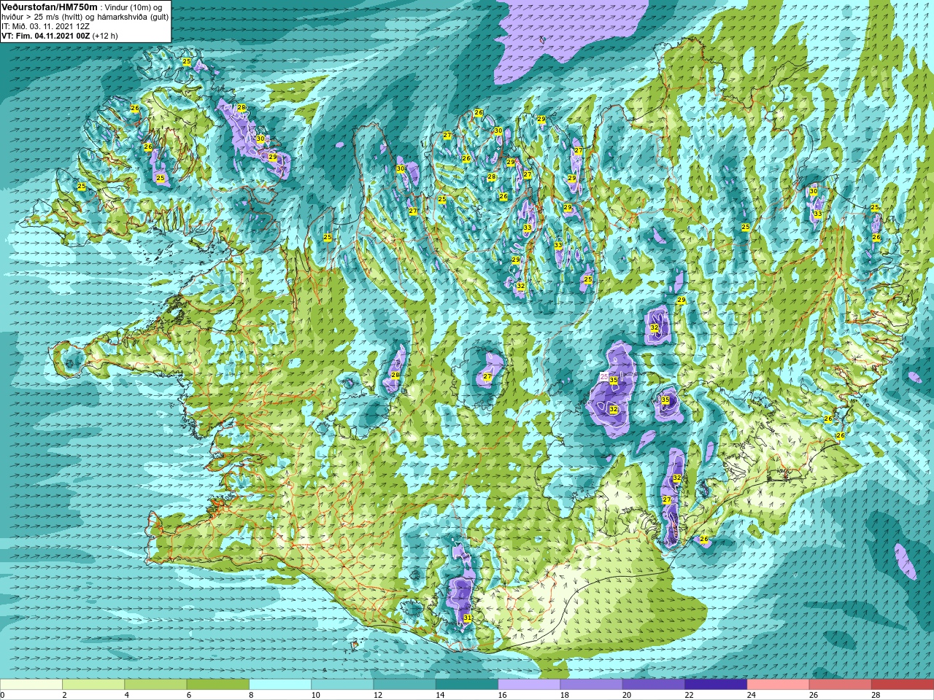934x700 pixels.
Task: Click the legend scale number 16
Action: 502,695
